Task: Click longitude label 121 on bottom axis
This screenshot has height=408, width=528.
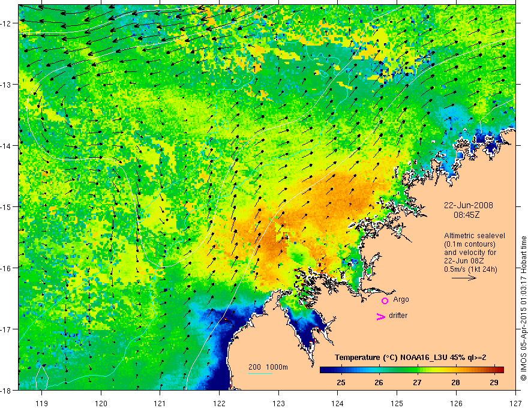Action: pos(160,403)
